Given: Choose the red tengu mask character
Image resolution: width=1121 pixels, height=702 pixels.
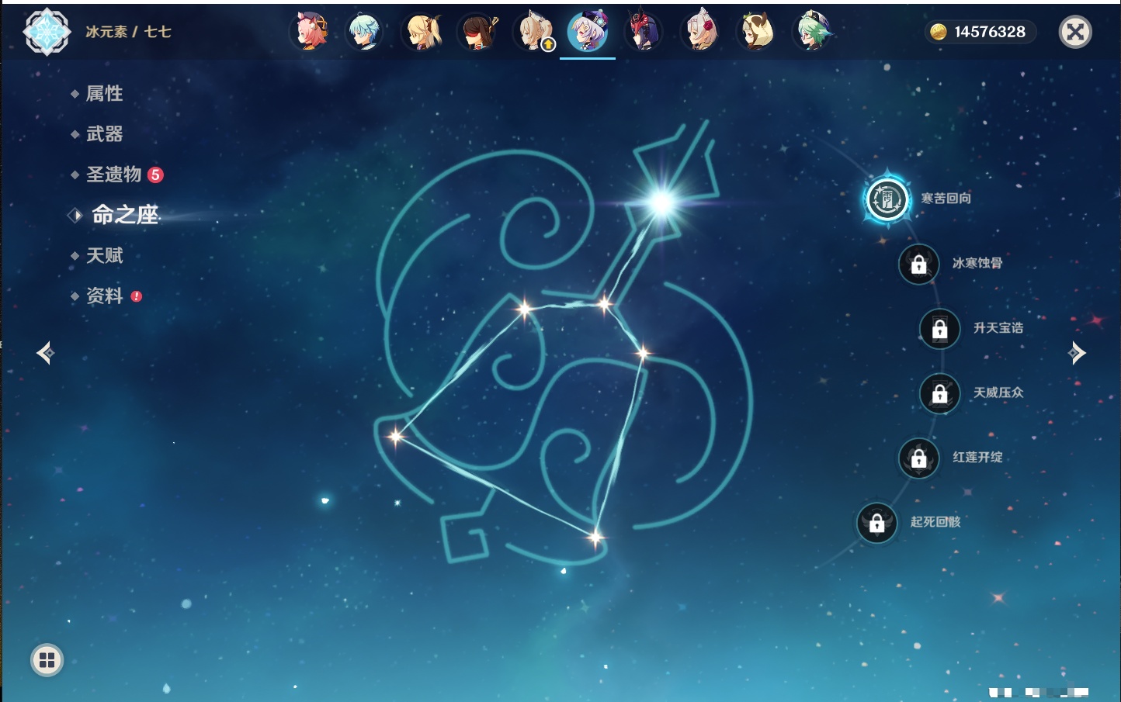Looking at the screenshot, I should click(x=644, y=33).
